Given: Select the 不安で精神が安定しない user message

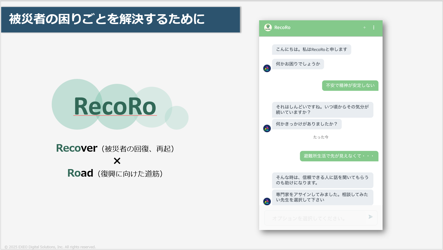Looking at the screenshot, I should click(350, 86).
